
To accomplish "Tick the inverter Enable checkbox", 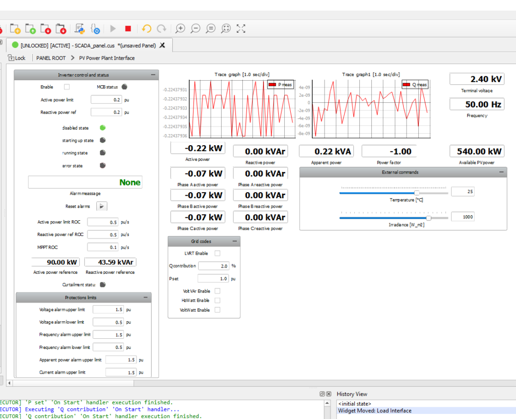I will coord(67,87).
